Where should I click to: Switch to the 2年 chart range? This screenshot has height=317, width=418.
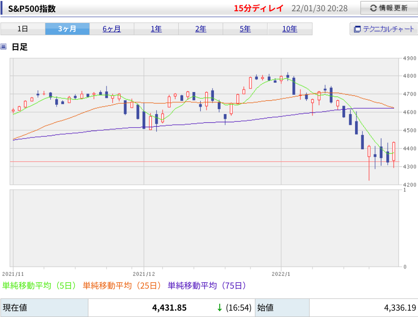[x=201, y=29]
